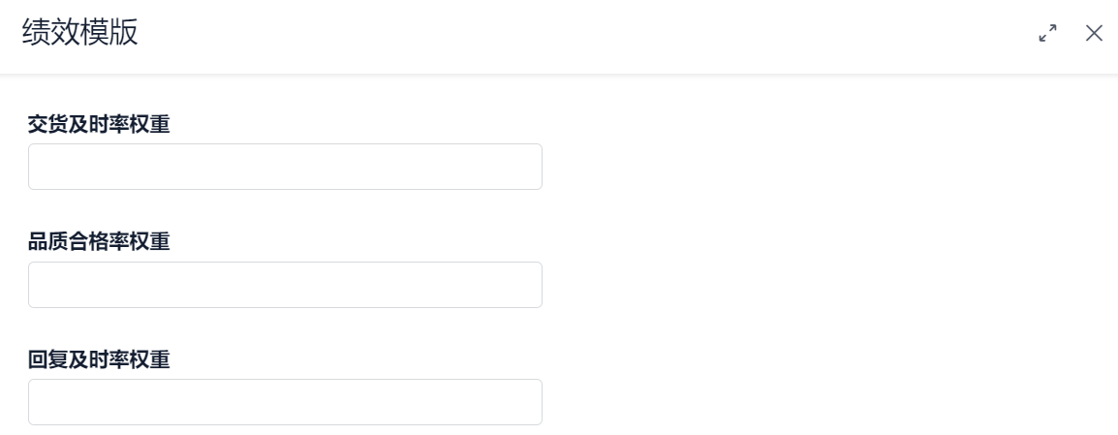Viewport: 1118px width, 435px height.
Task: Focus the 品质合格率权重 text box
Action: tap(285, 285)
